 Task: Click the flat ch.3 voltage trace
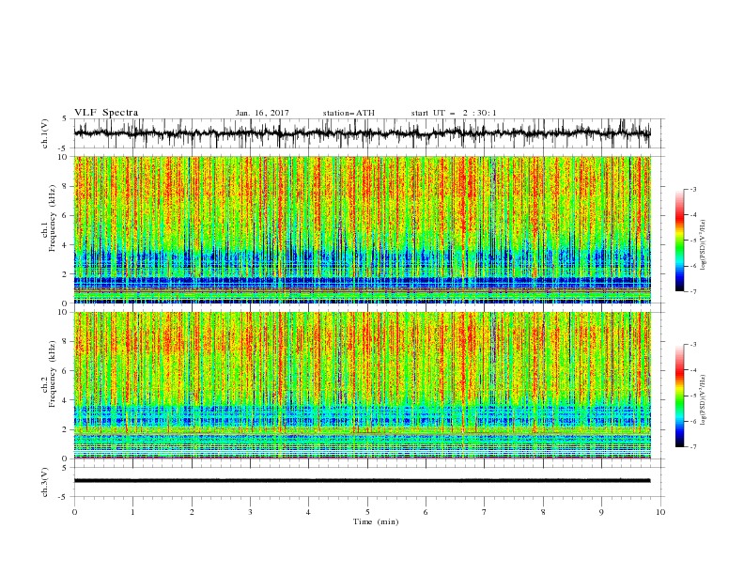[362, 481]
